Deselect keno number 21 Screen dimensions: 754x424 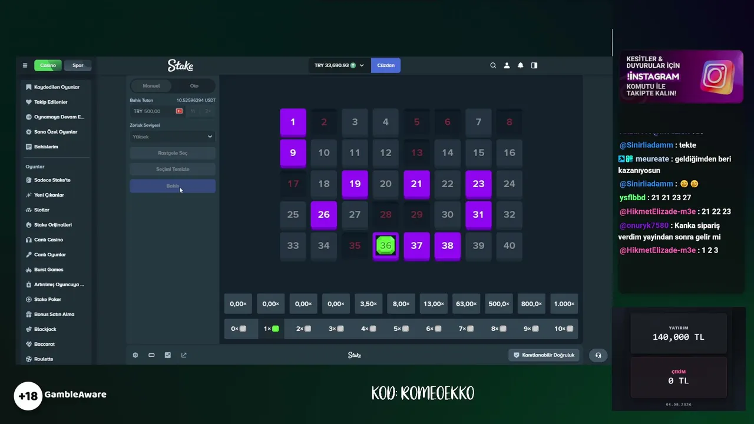[416, 184]
